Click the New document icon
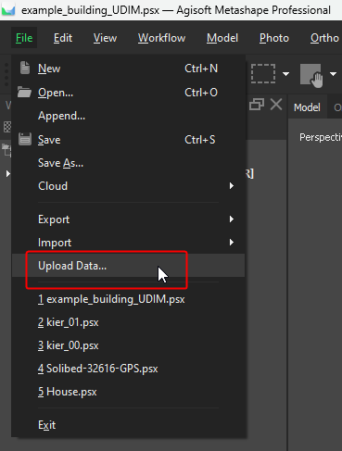 (x=25, y=68)
